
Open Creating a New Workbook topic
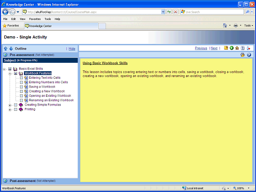point(47,91)
